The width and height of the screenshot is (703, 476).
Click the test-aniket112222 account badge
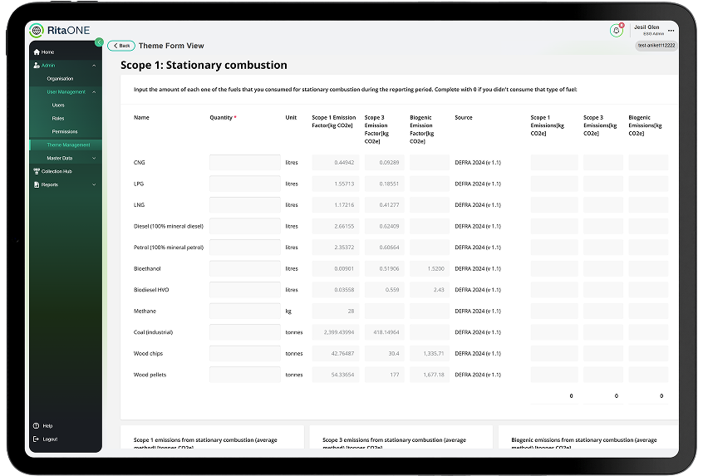click(x=656, y=45)
